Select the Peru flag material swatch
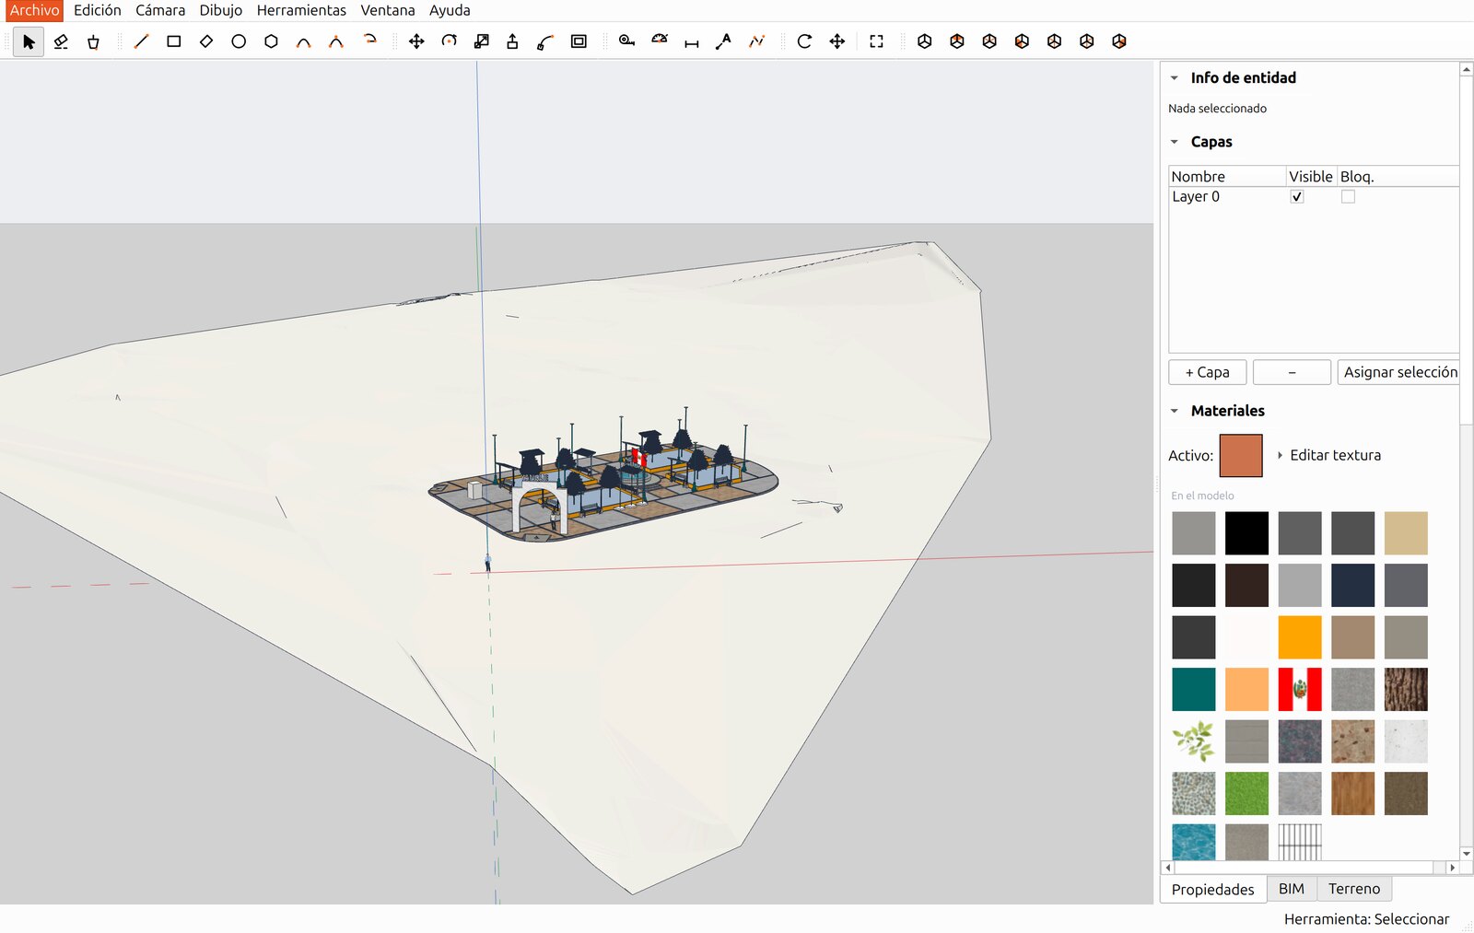Image resolution: width=1474 pixels, height=933 pixels. 1300,689
